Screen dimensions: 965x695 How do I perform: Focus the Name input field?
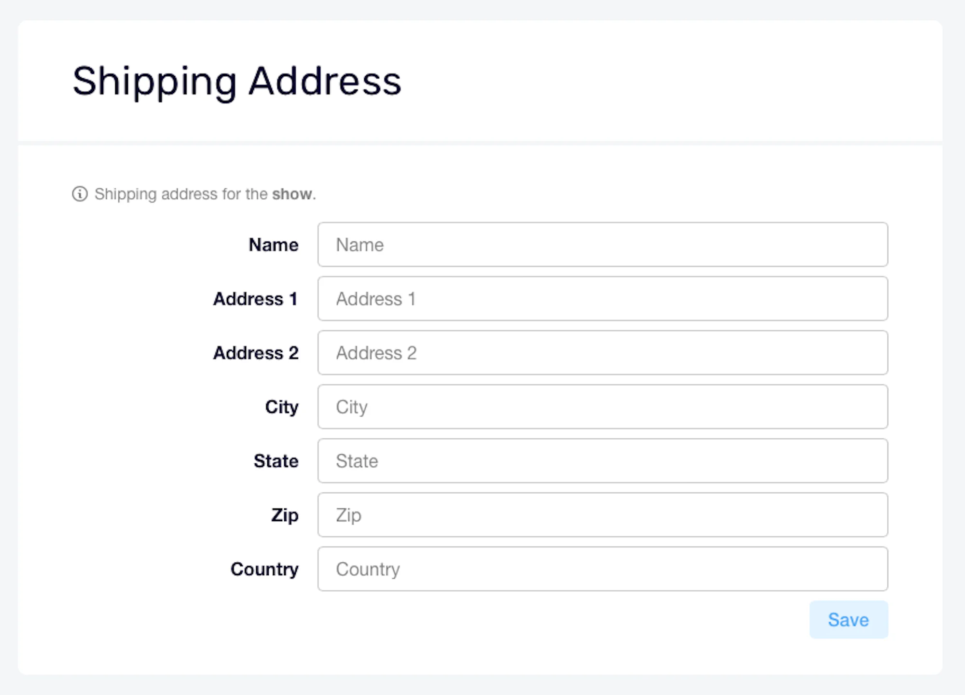click(603, 245)
